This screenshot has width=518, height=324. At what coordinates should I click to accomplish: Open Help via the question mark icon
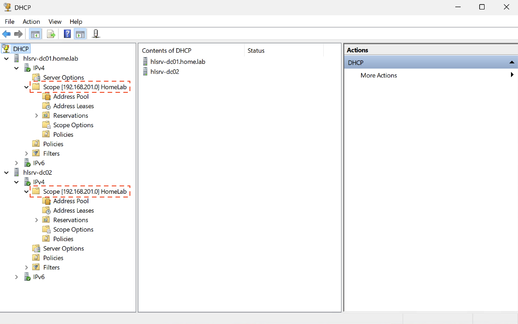67,34
